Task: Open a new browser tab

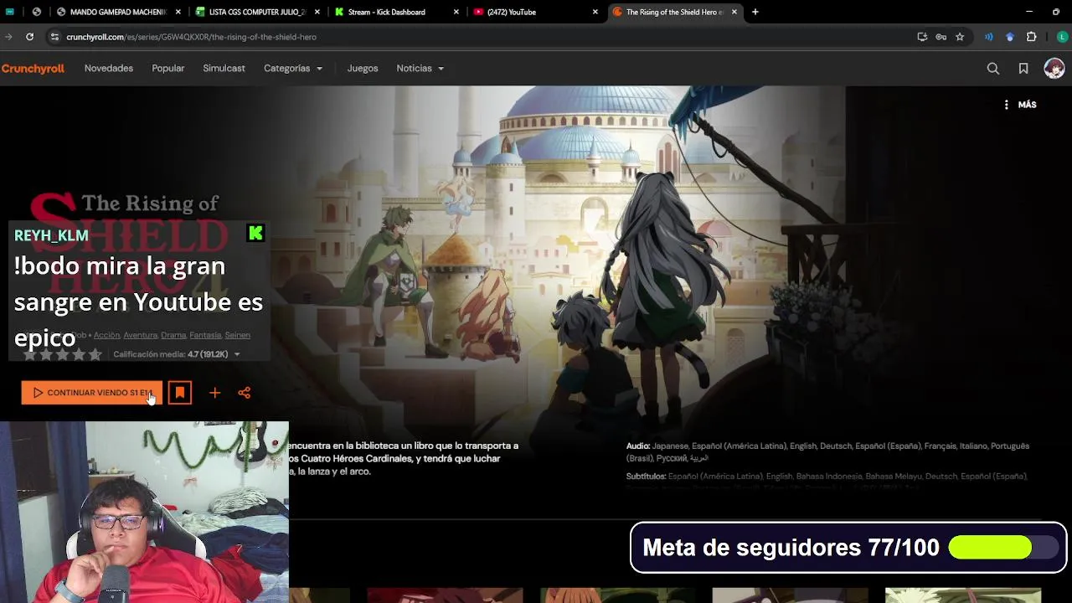Action: tap(755, 12)
